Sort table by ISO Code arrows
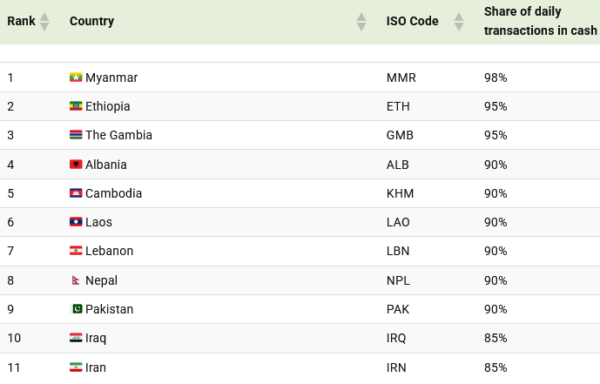This screenshot has height=384, width=600. click(459, 22)
